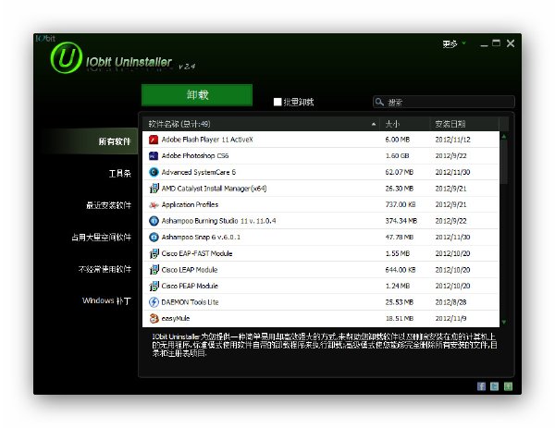Click the scrollbar down arrow
The height and width of the screenshot is (428, 555).
[504, 323]
